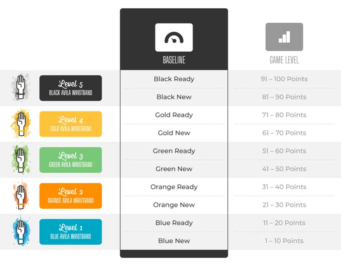Open the Level 5 Black Avila Wristband badge
This screenshot has height=270, width=341.
pyautogui.click(x=71, y=88)
